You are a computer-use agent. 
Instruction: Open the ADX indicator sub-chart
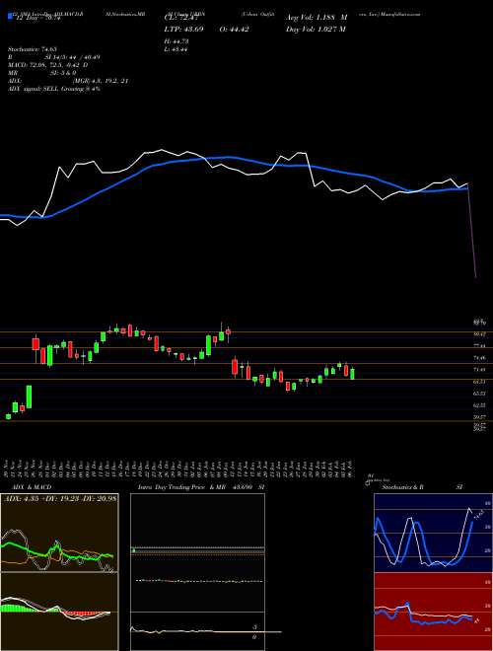coord(60,533)
